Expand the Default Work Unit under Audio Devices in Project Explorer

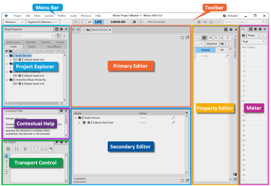point(10,60)
